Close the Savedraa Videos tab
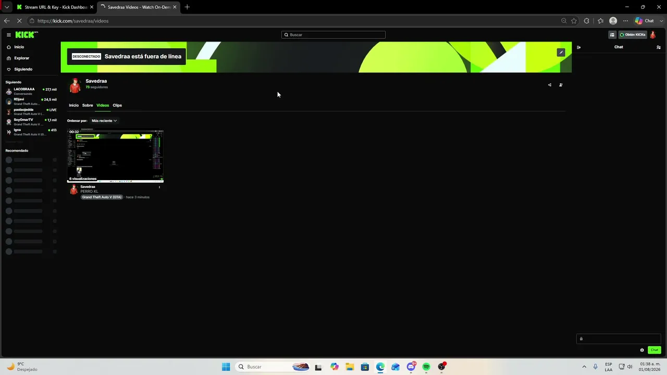Viewport: 667px width, 375px height. (x=175, y=7)
